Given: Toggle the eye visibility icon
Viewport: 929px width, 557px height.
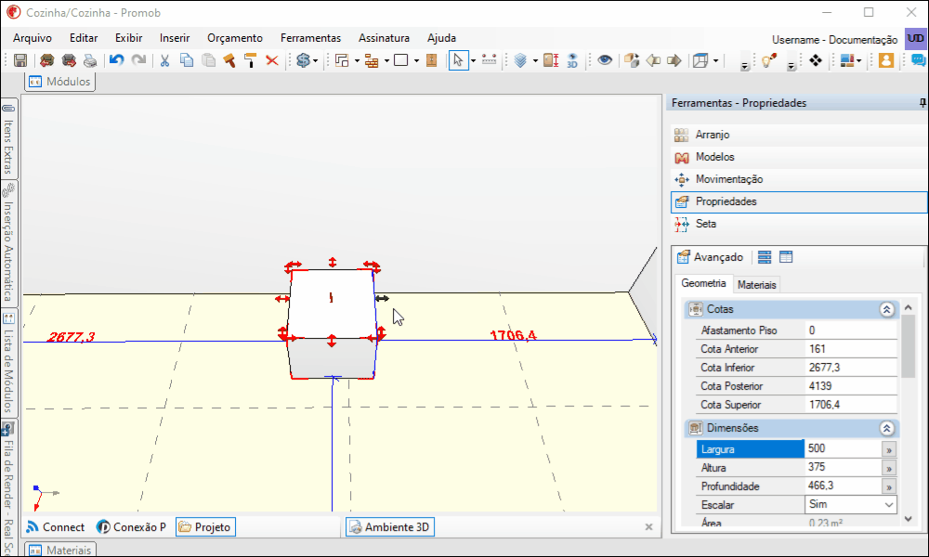Looking at the screenshot, I should [x=605, y=60].
